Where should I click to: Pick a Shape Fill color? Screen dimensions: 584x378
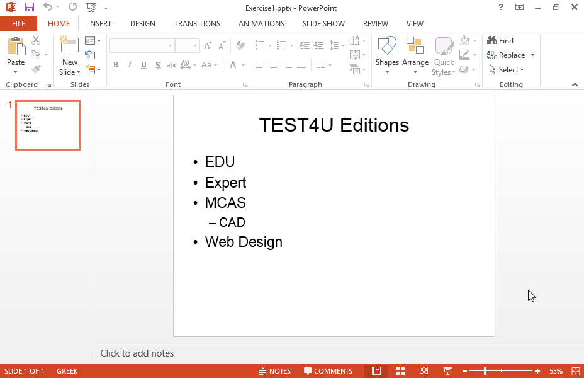point(464,40)
